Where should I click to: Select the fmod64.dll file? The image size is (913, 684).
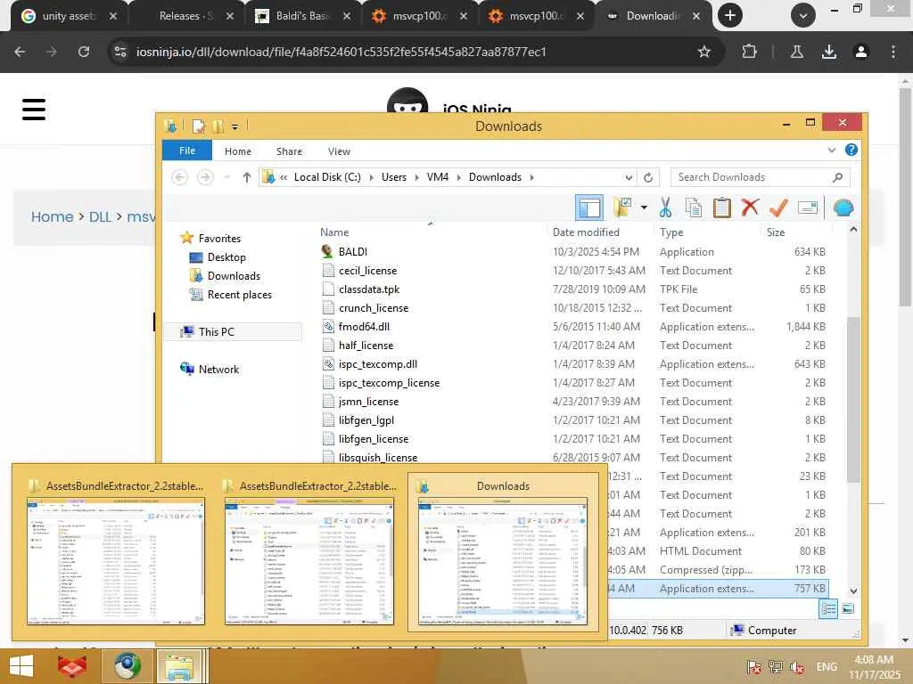click(364, 326)
